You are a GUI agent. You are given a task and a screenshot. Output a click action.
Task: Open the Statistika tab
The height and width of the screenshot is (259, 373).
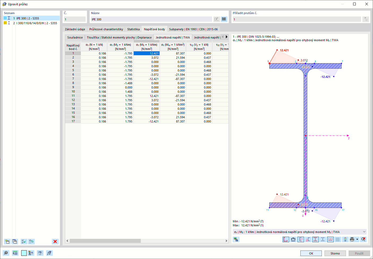(133, 29)
